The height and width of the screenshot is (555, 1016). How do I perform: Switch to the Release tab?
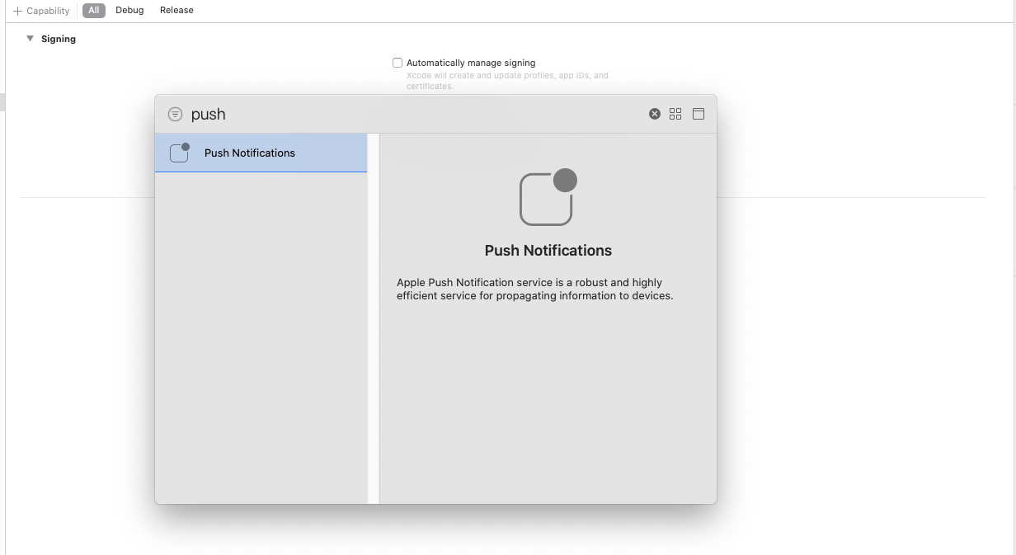point(176,10)
